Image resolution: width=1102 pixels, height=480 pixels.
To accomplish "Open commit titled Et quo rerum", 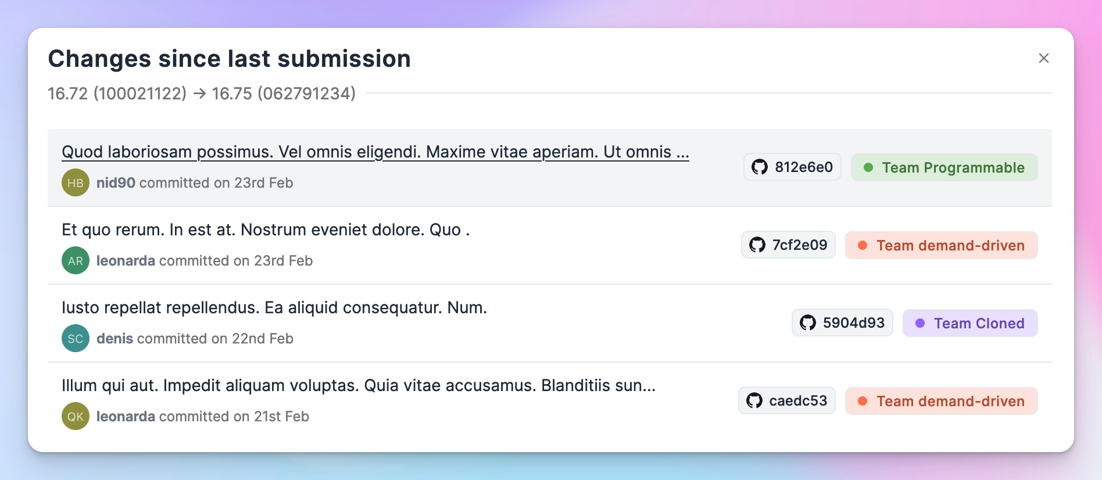I will (x=266, y=230).
